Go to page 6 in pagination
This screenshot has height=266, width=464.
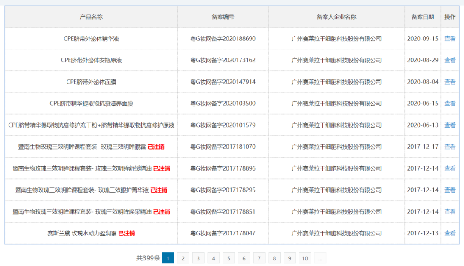[244, 258]
